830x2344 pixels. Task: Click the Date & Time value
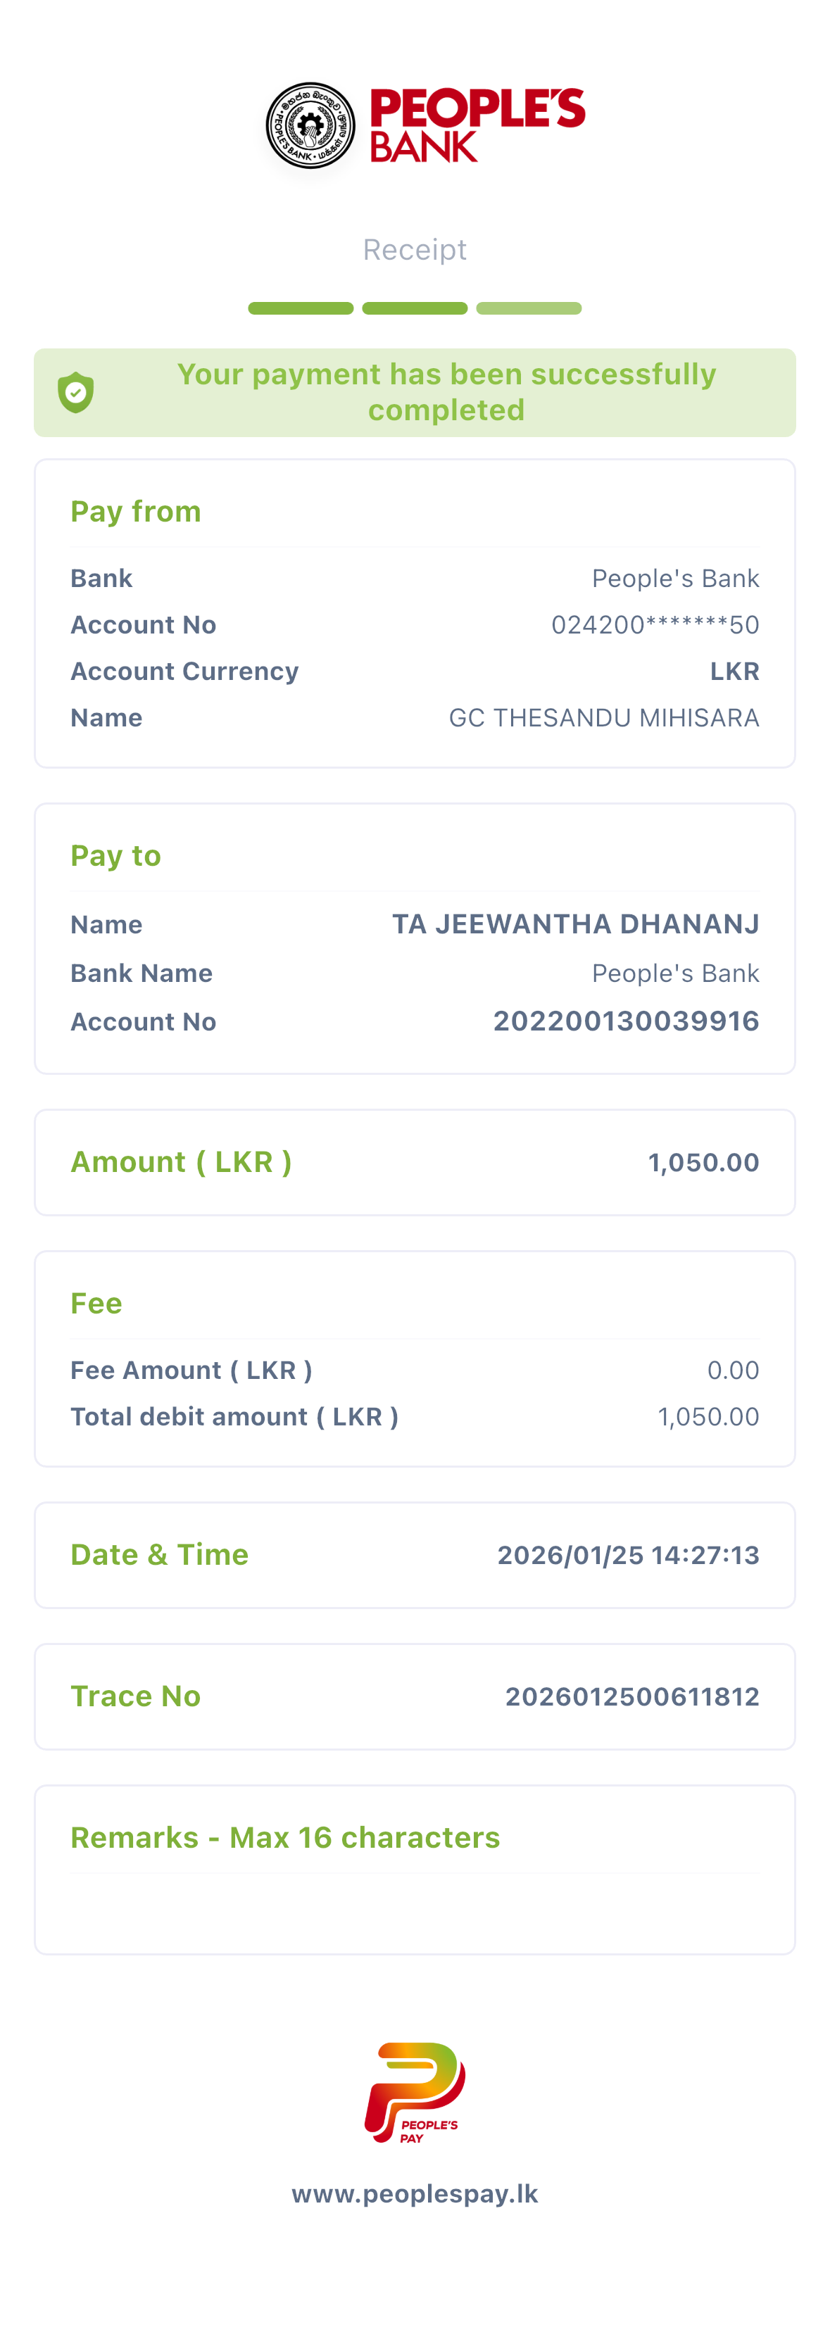628,1555
